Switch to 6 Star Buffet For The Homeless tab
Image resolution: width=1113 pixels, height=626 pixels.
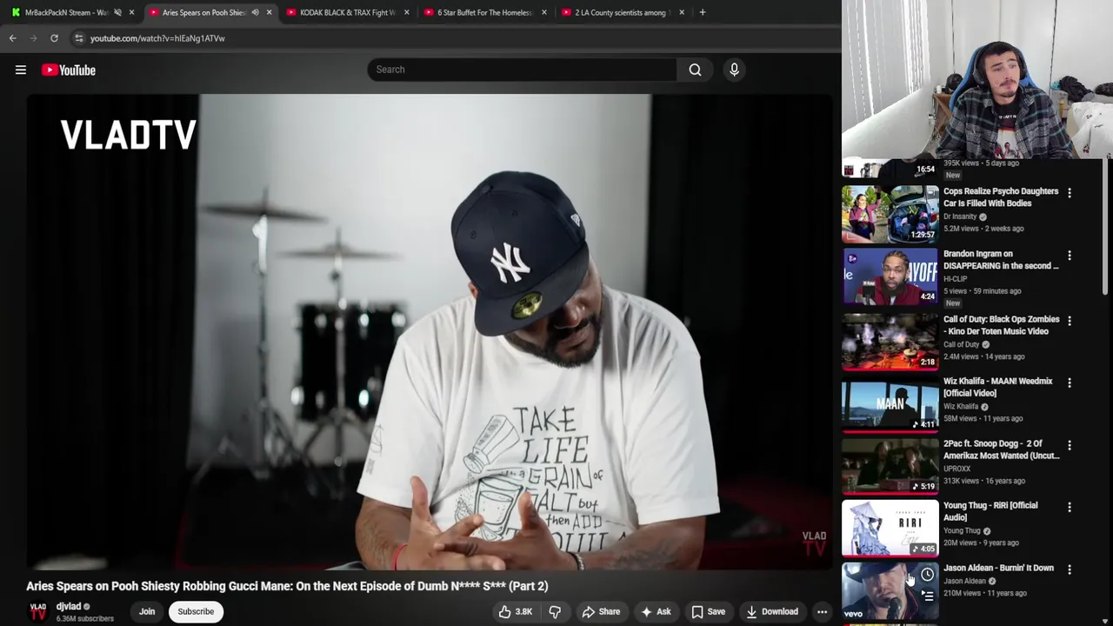(485, 12)
